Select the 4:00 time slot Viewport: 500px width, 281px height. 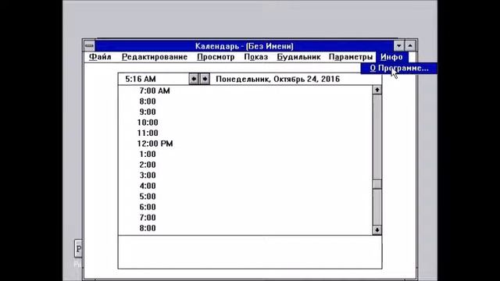coord(245,186)
